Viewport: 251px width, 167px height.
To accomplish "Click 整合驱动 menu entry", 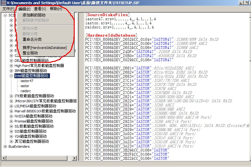I will pos(30,53).
